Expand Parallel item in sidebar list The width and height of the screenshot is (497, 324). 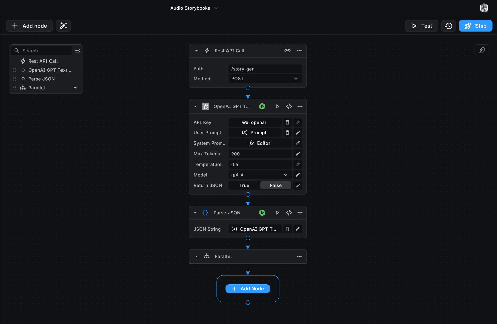click(75, 88)
